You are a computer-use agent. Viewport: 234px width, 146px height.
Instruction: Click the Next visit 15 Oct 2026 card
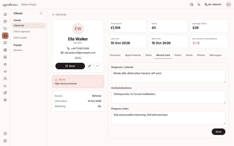(168, 41)
